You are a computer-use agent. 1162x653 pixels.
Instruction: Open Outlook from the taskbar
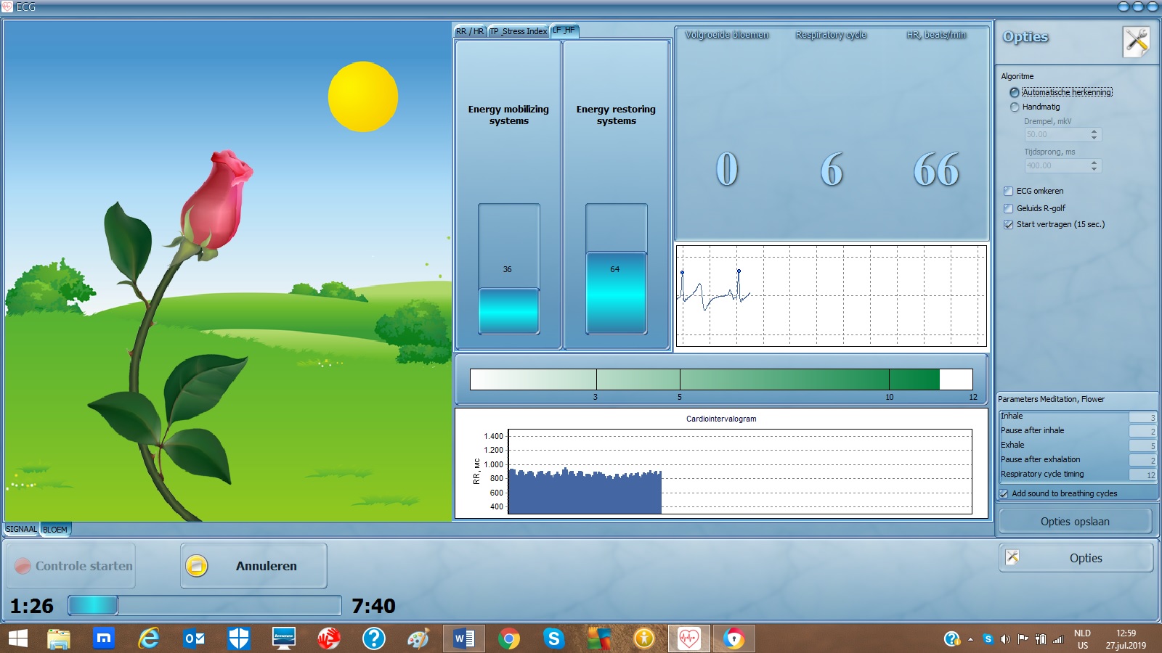(194, 638)
